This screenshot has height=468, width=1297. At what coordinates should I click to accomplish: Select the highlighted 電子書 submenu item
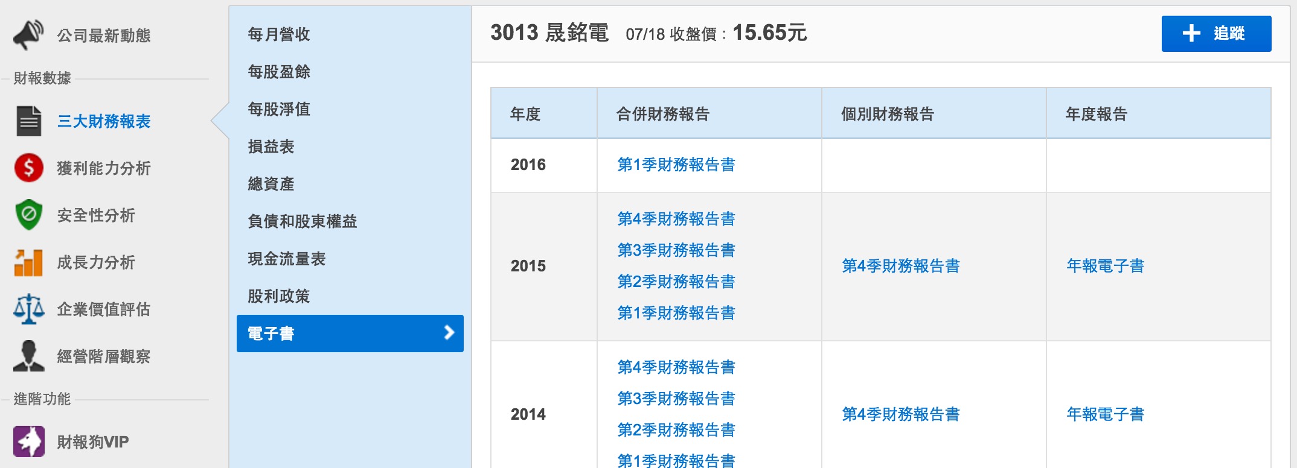click(x=350, y=334)
